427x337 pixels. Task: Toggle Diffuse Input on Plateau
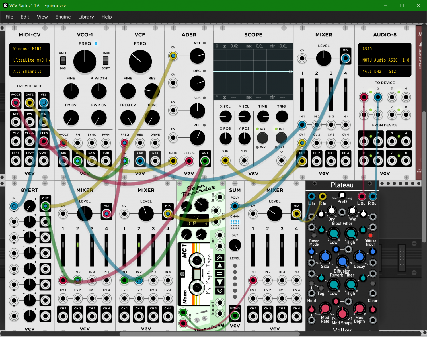point(370,235)
